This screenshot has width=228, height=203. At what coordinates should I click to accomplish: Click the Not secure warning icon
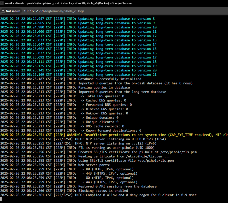coord(3,11)
